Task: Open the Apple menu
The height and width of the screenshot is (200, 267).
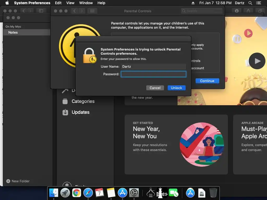Action: [x=7, y=3]
